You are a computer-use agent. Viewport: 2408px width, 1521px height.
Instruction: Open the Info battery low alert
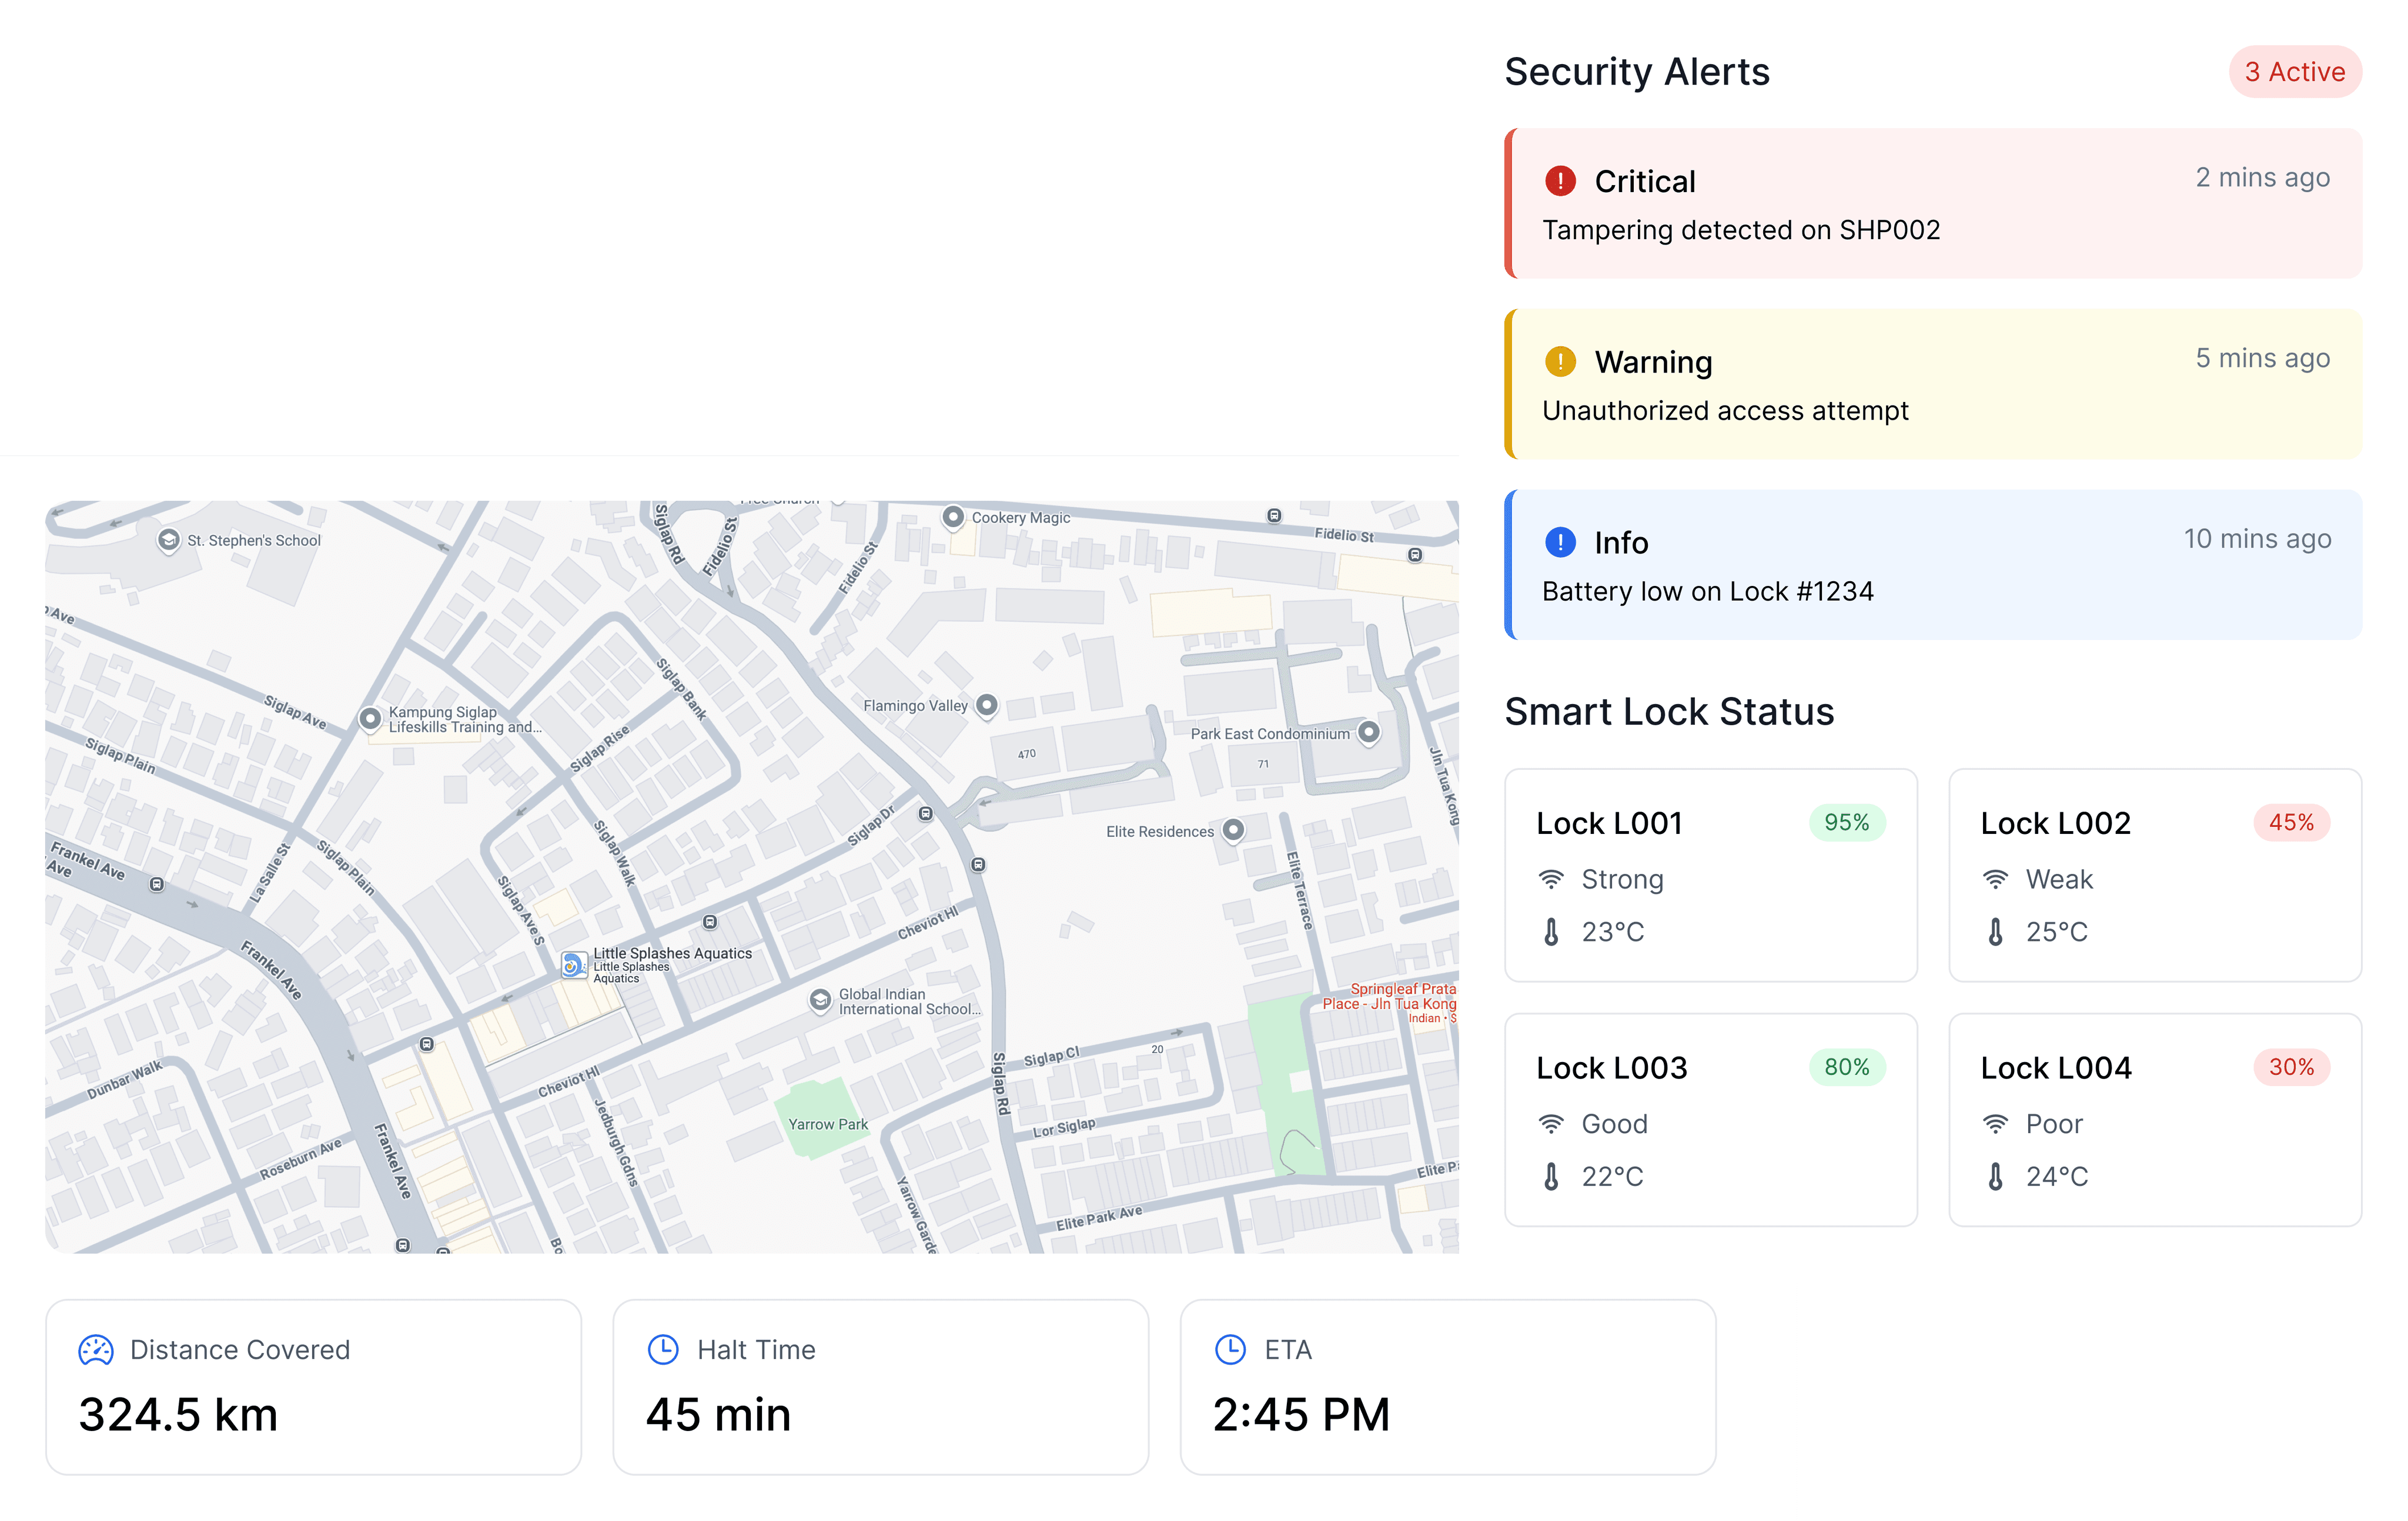(x=1933, y=564)
